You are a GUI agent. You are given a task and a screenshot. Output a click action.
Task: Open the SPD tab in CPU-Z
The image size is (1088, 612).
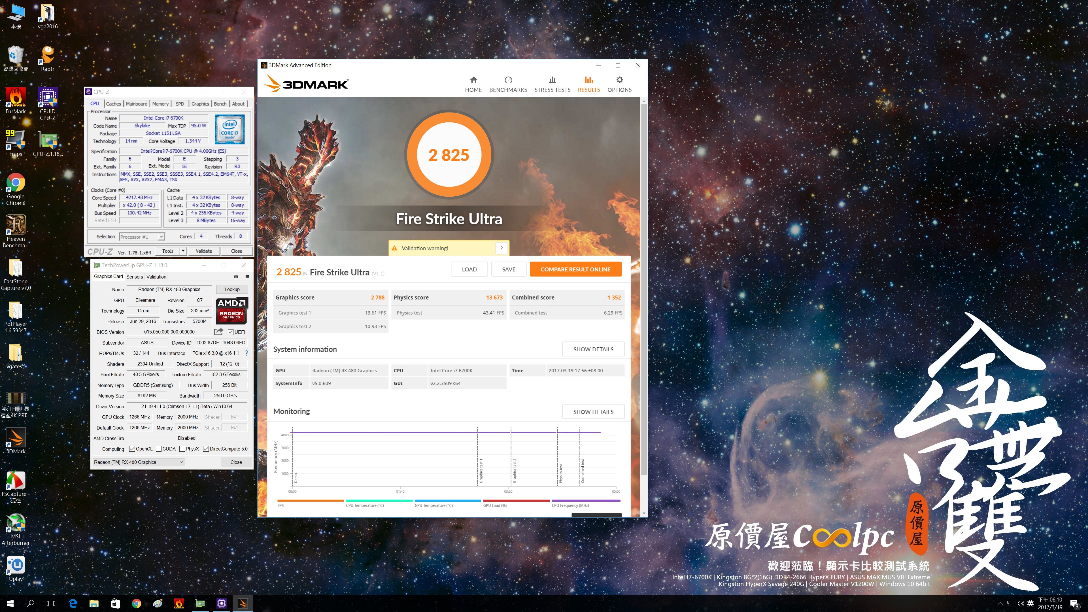click(180, 103)
